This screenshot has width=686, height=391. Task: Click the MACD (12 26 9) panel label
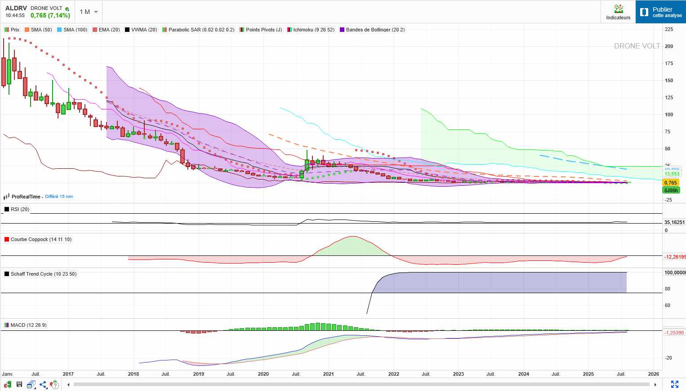pyautogui.click(x=26, y=325)
